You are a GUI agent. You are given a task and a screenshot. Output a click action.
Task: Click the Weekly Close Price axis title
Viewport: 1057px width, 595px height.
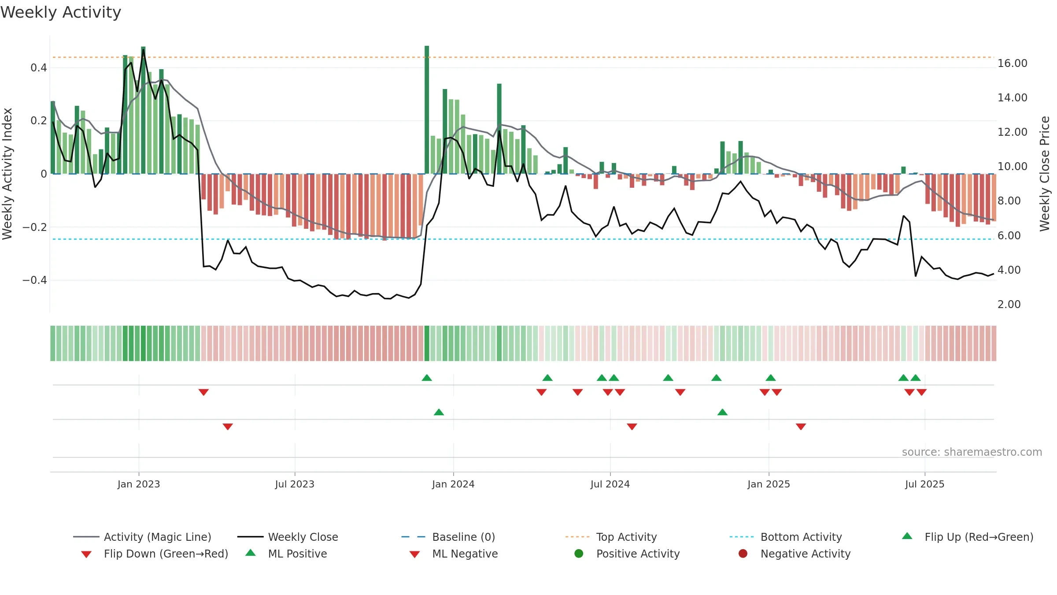1045,174
